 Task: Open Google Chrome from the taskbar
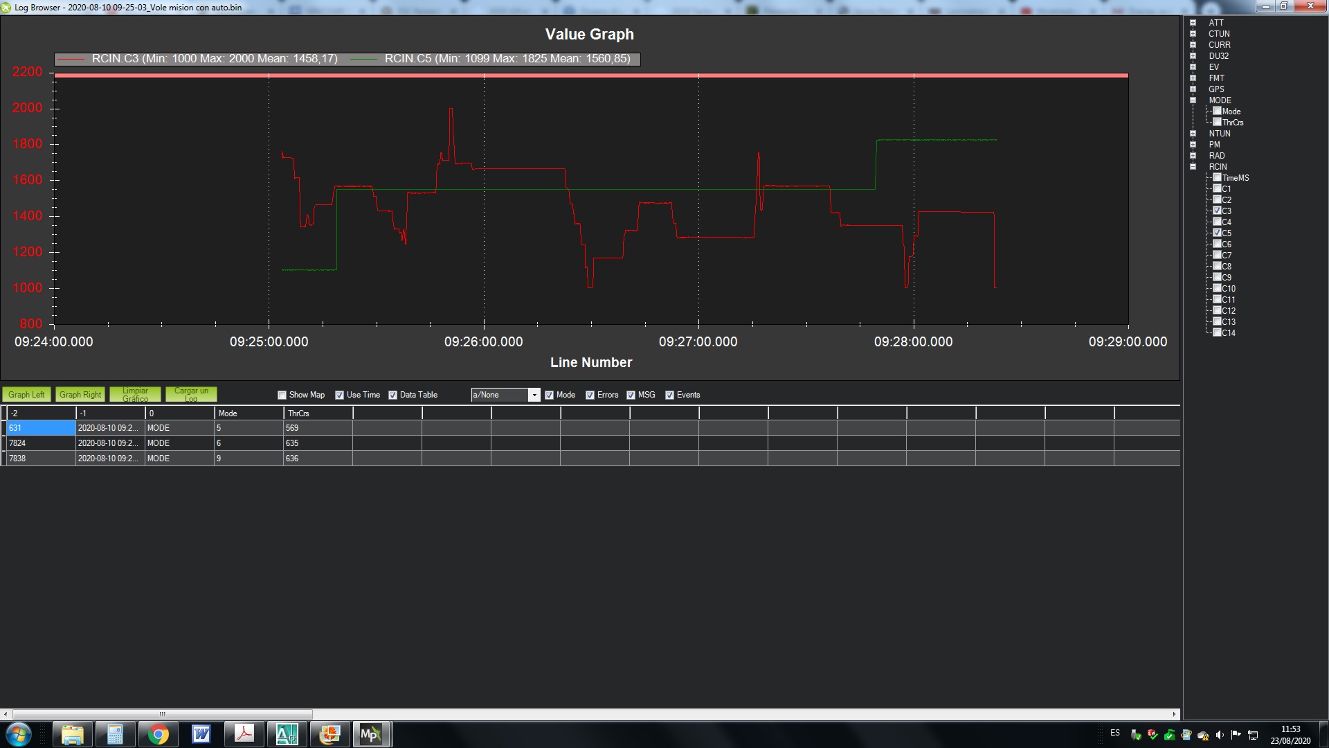click(x=158, y=734)
